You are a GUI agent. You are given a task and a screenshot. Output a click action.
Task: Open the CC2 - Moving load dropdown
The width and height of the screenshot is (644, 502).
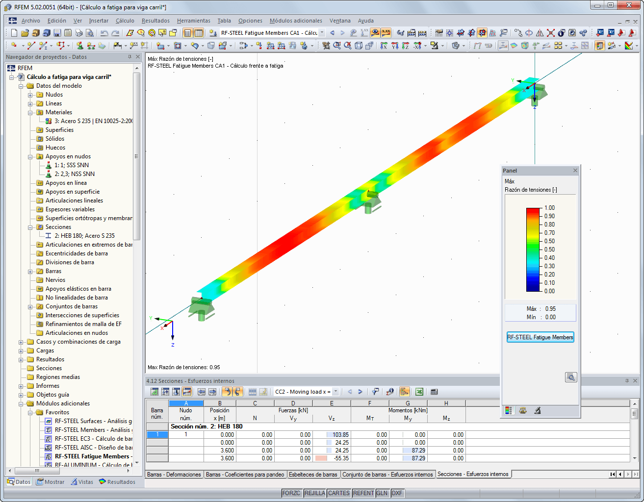pos(335,392)
